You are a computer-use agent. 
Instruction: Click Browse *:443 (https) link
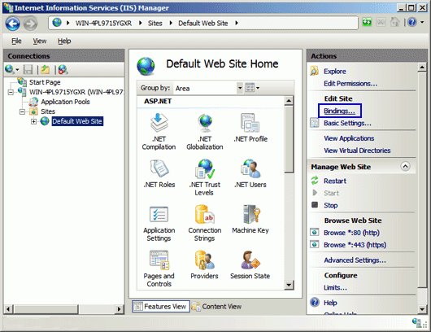pos(355,245)
